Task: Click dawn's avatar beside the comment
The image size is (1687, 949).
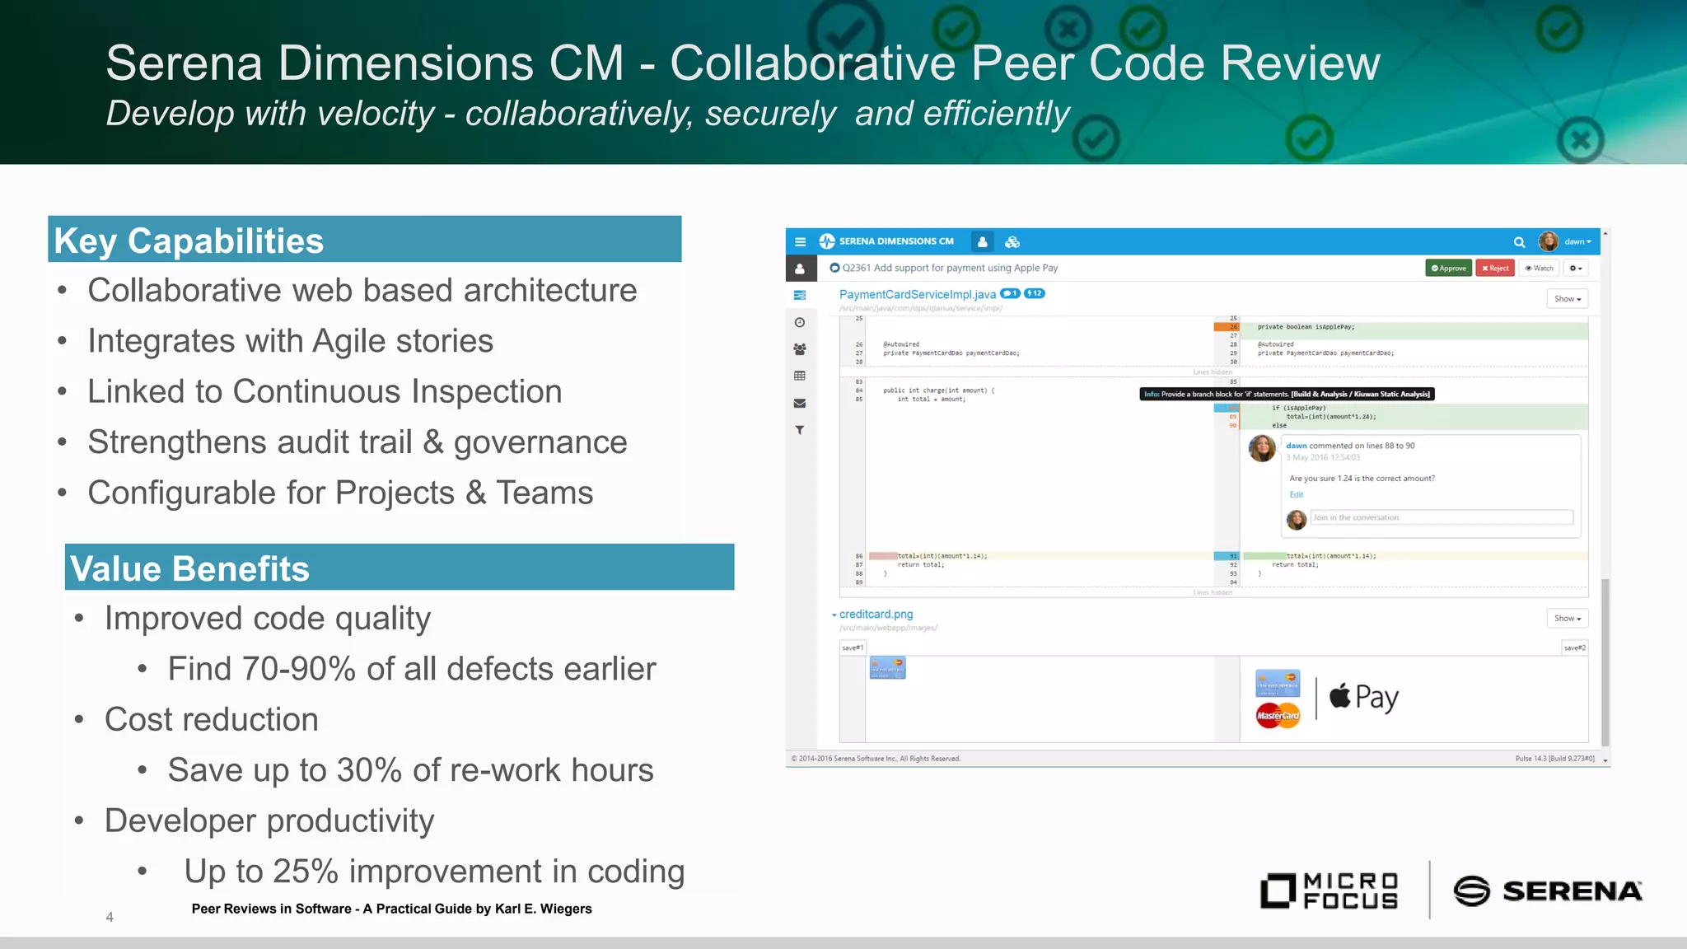Action: 1262,448
